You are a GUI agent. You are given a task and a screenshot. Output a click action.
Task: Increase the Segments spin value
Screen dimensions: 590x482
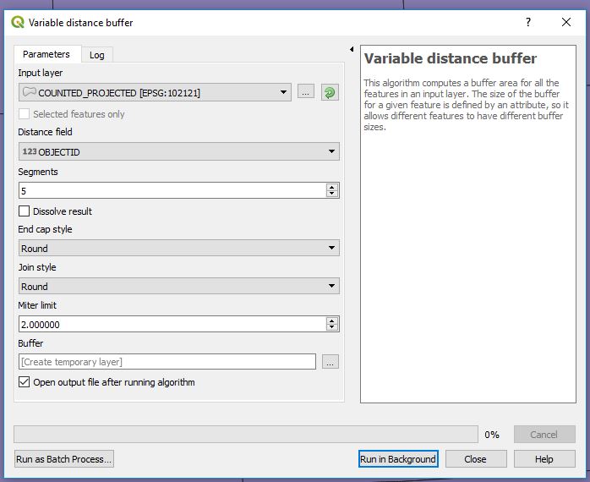point(332,187)
